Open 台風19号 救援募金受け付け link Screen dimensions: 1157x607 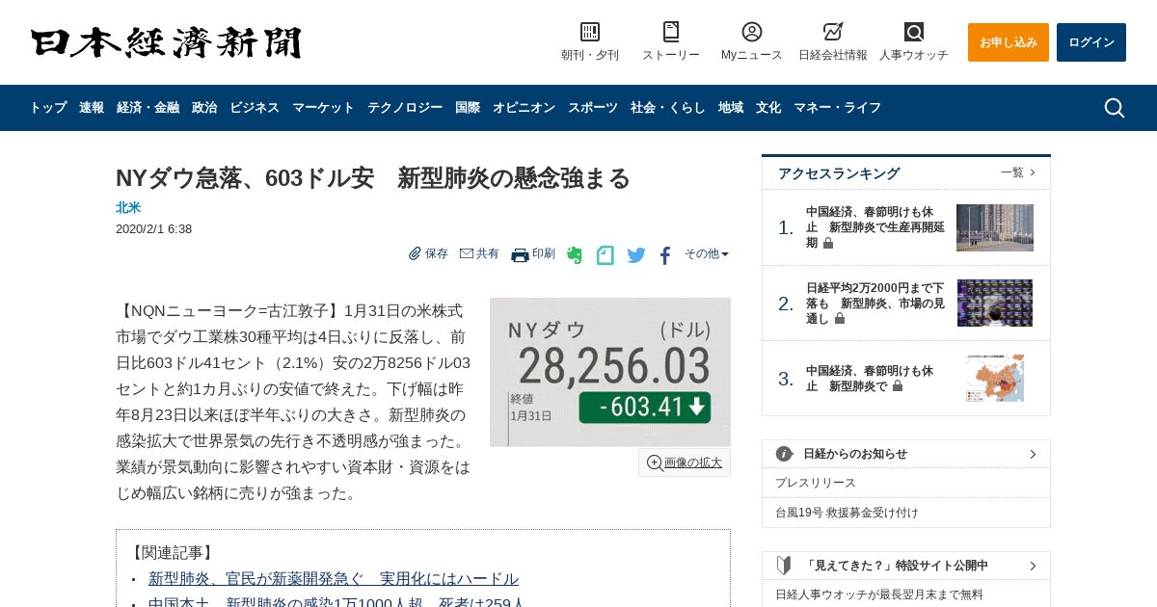point(847,513)
